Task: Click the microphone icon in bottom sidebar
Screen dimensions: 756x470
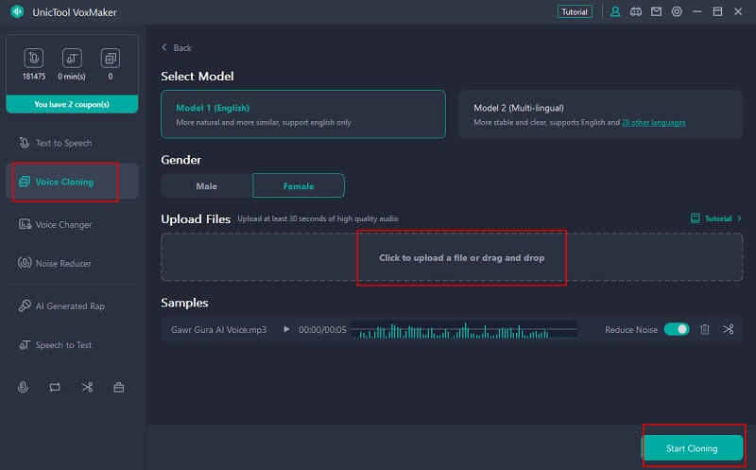Action: [26, 387]
